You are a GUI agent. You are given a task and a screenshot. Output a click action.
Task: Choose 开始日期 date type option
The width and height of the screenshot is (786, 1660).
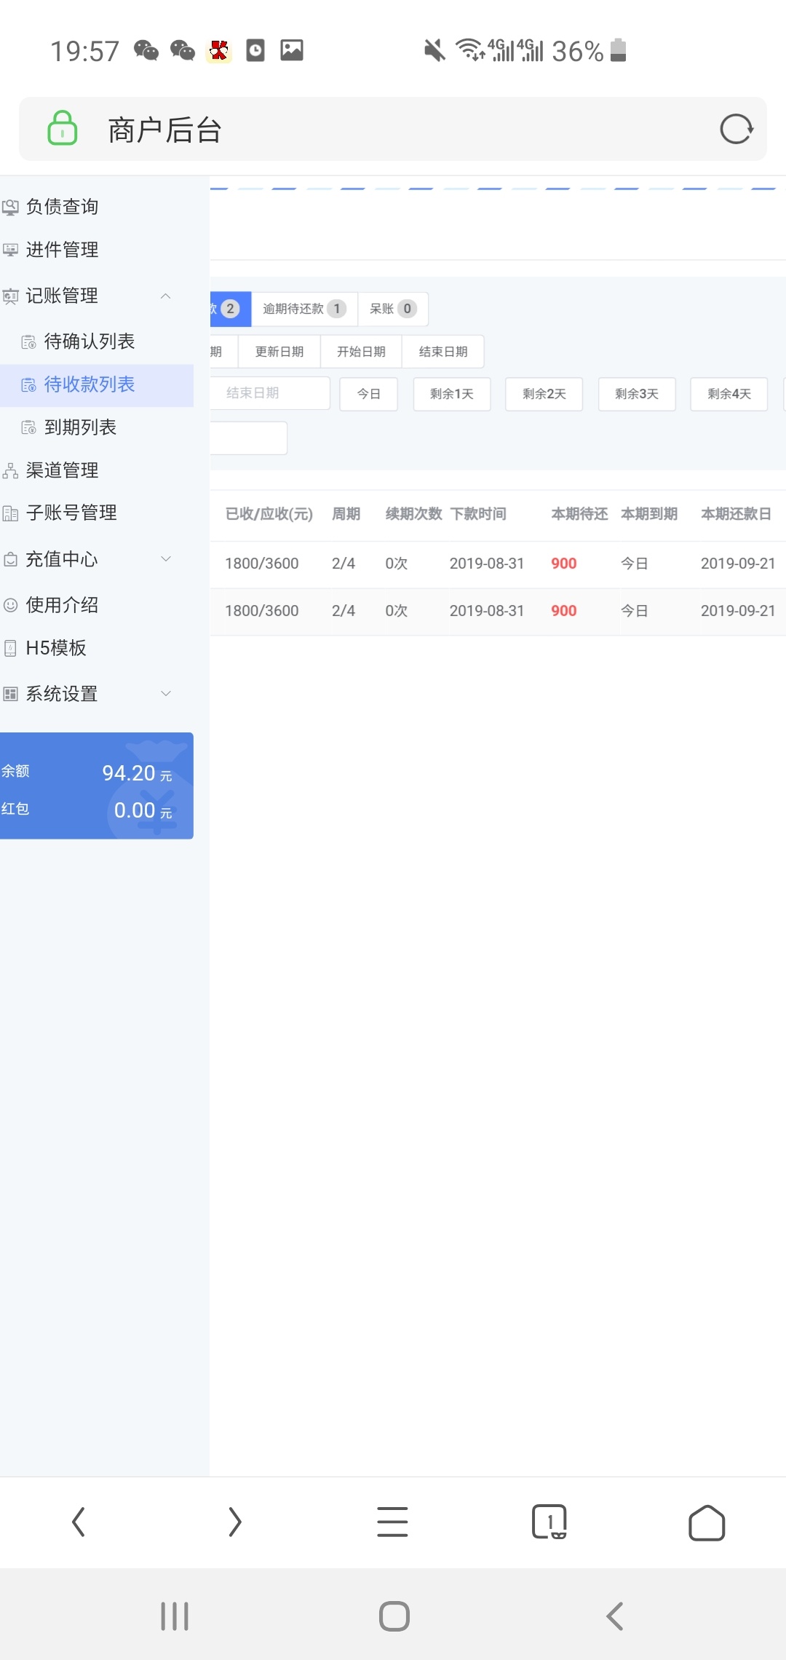(361, 352)
